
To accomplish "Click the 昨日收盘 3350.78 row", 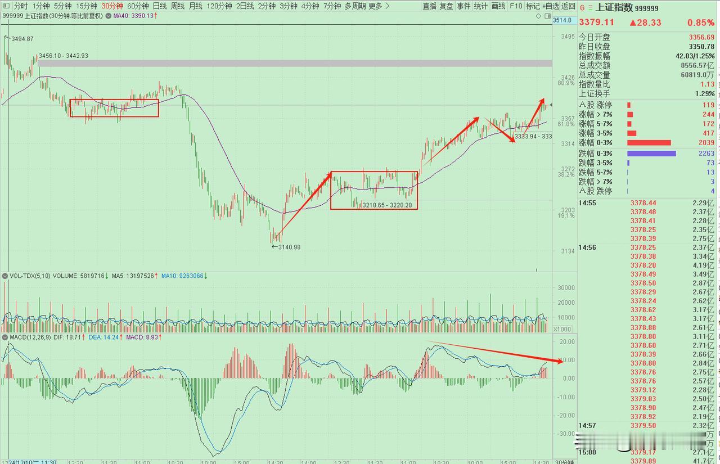I will (x=647, y=47).
